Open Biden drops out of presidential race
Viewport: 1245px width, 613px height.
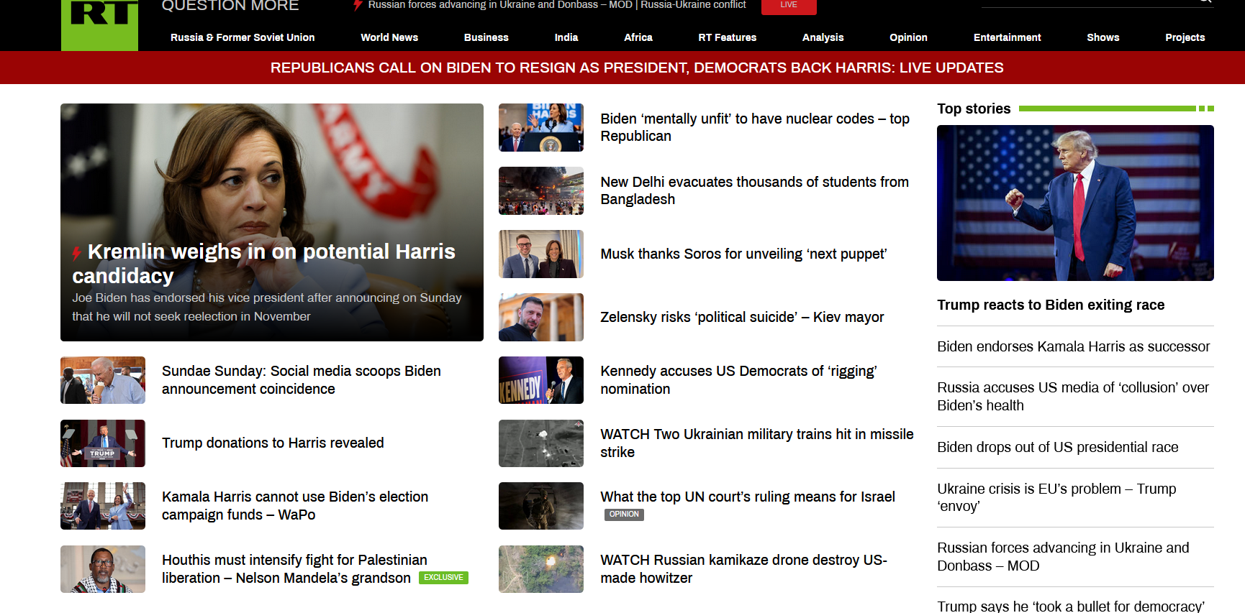pos(1058,447)
